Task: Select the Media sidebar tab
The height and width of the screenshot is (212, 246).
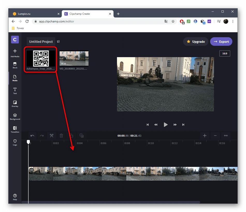Action: click(x=15, y=78)
